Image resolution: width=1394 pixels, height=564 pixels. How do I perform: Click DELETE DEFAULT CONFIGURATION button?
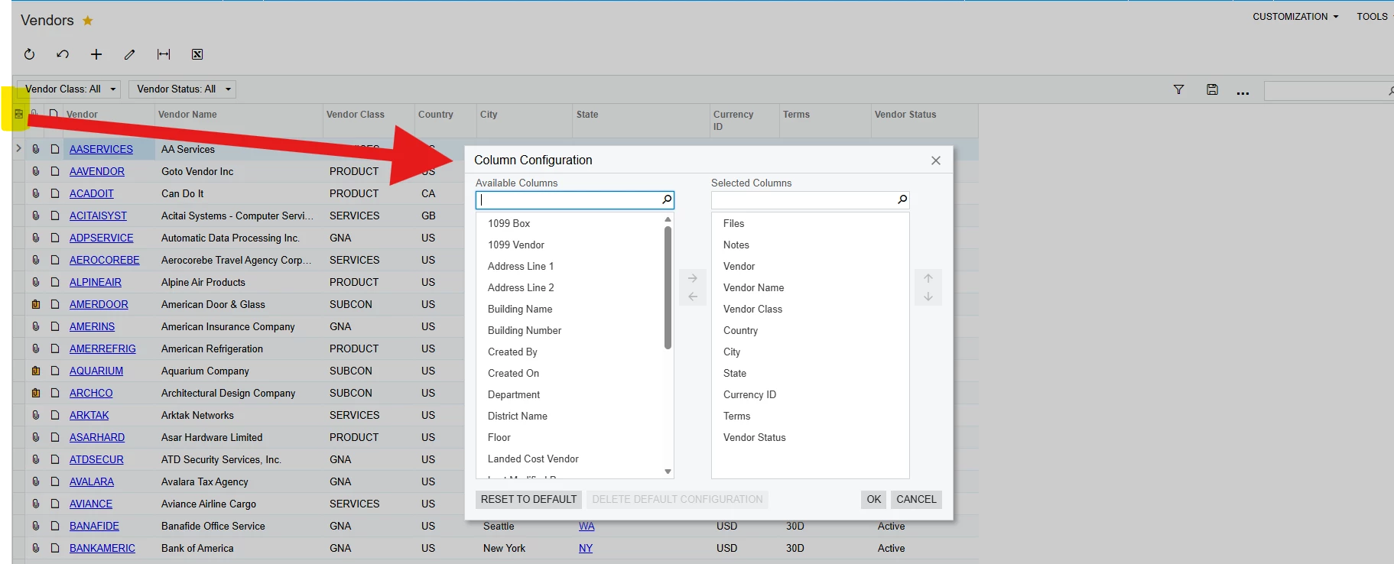click(678, 499)
